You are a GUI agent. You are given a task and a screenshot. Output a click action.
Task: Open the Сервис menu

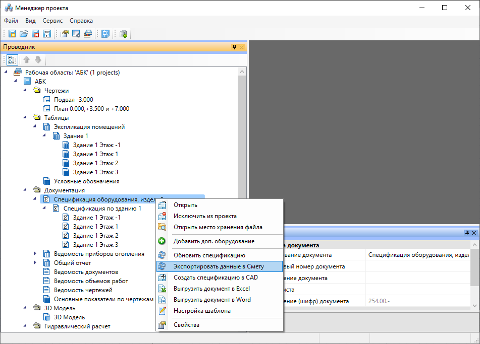click(52, 21)
